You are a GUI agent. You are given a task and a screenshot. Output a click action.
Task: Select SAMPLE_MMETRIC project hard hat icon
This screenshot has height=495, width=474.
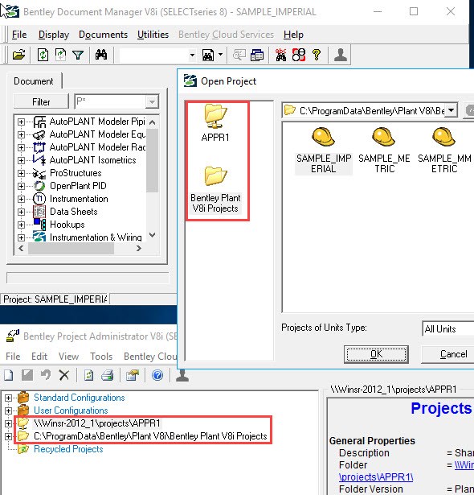point(443,137)
